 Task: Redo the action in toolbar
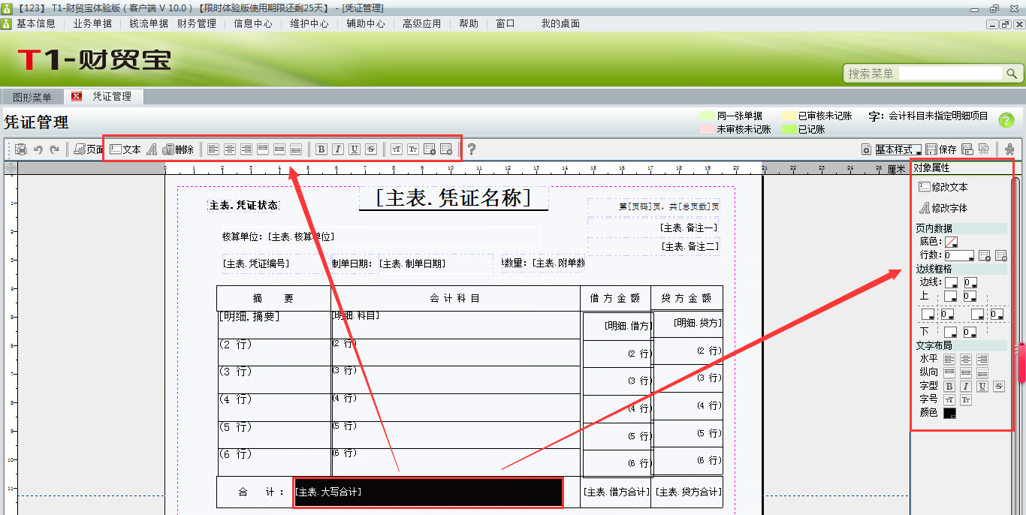point(54,149)
